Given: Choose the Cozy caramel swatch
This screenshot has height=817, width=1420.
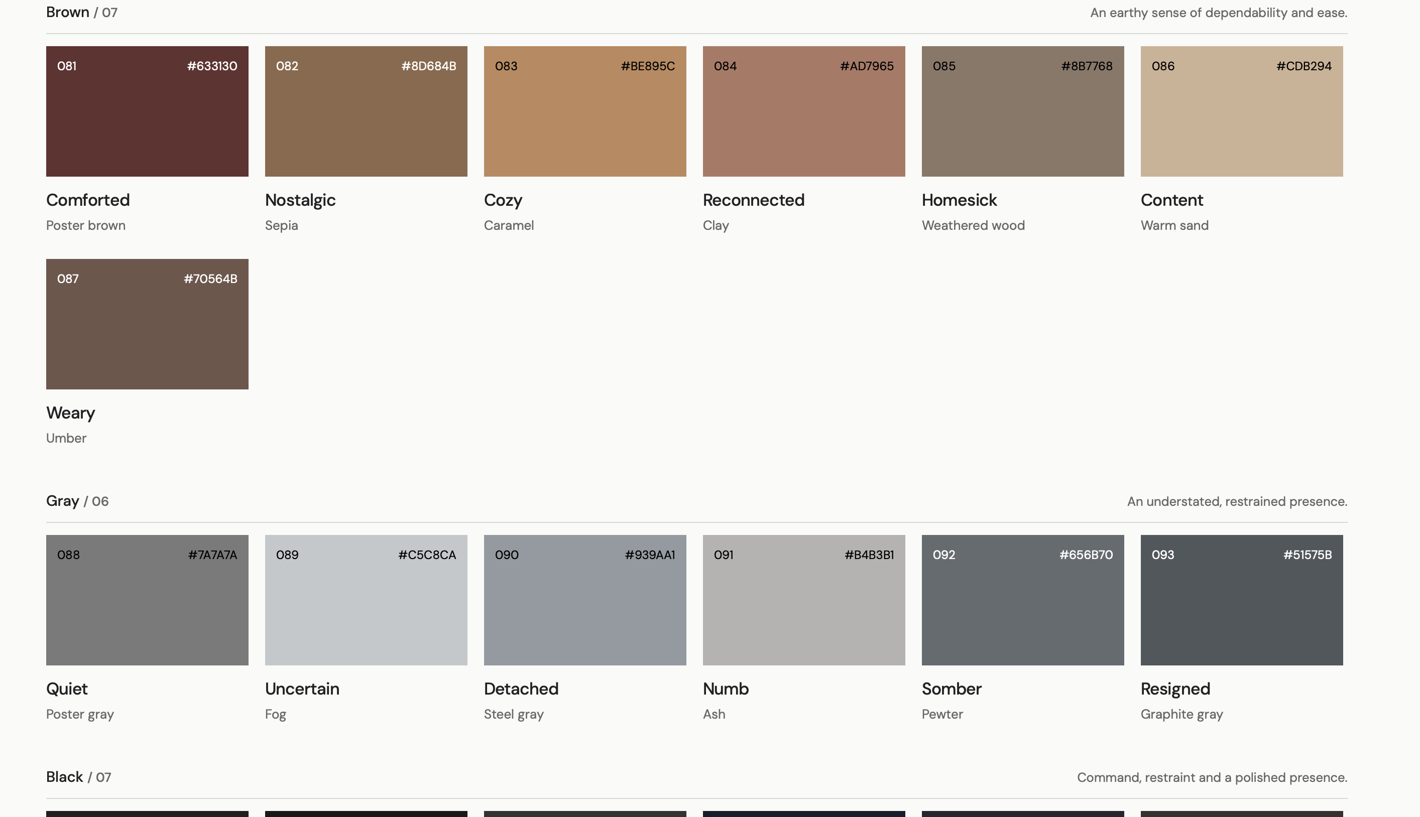Looking at the screenshot, I should [x=585, y=111].
